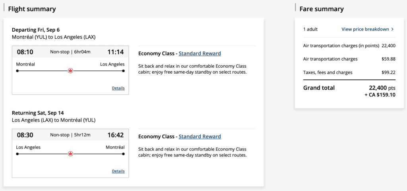This screenshot has width=407, height=191.
Task: Click the Montréal origin dot on the departing route
Action: point(17,71)
